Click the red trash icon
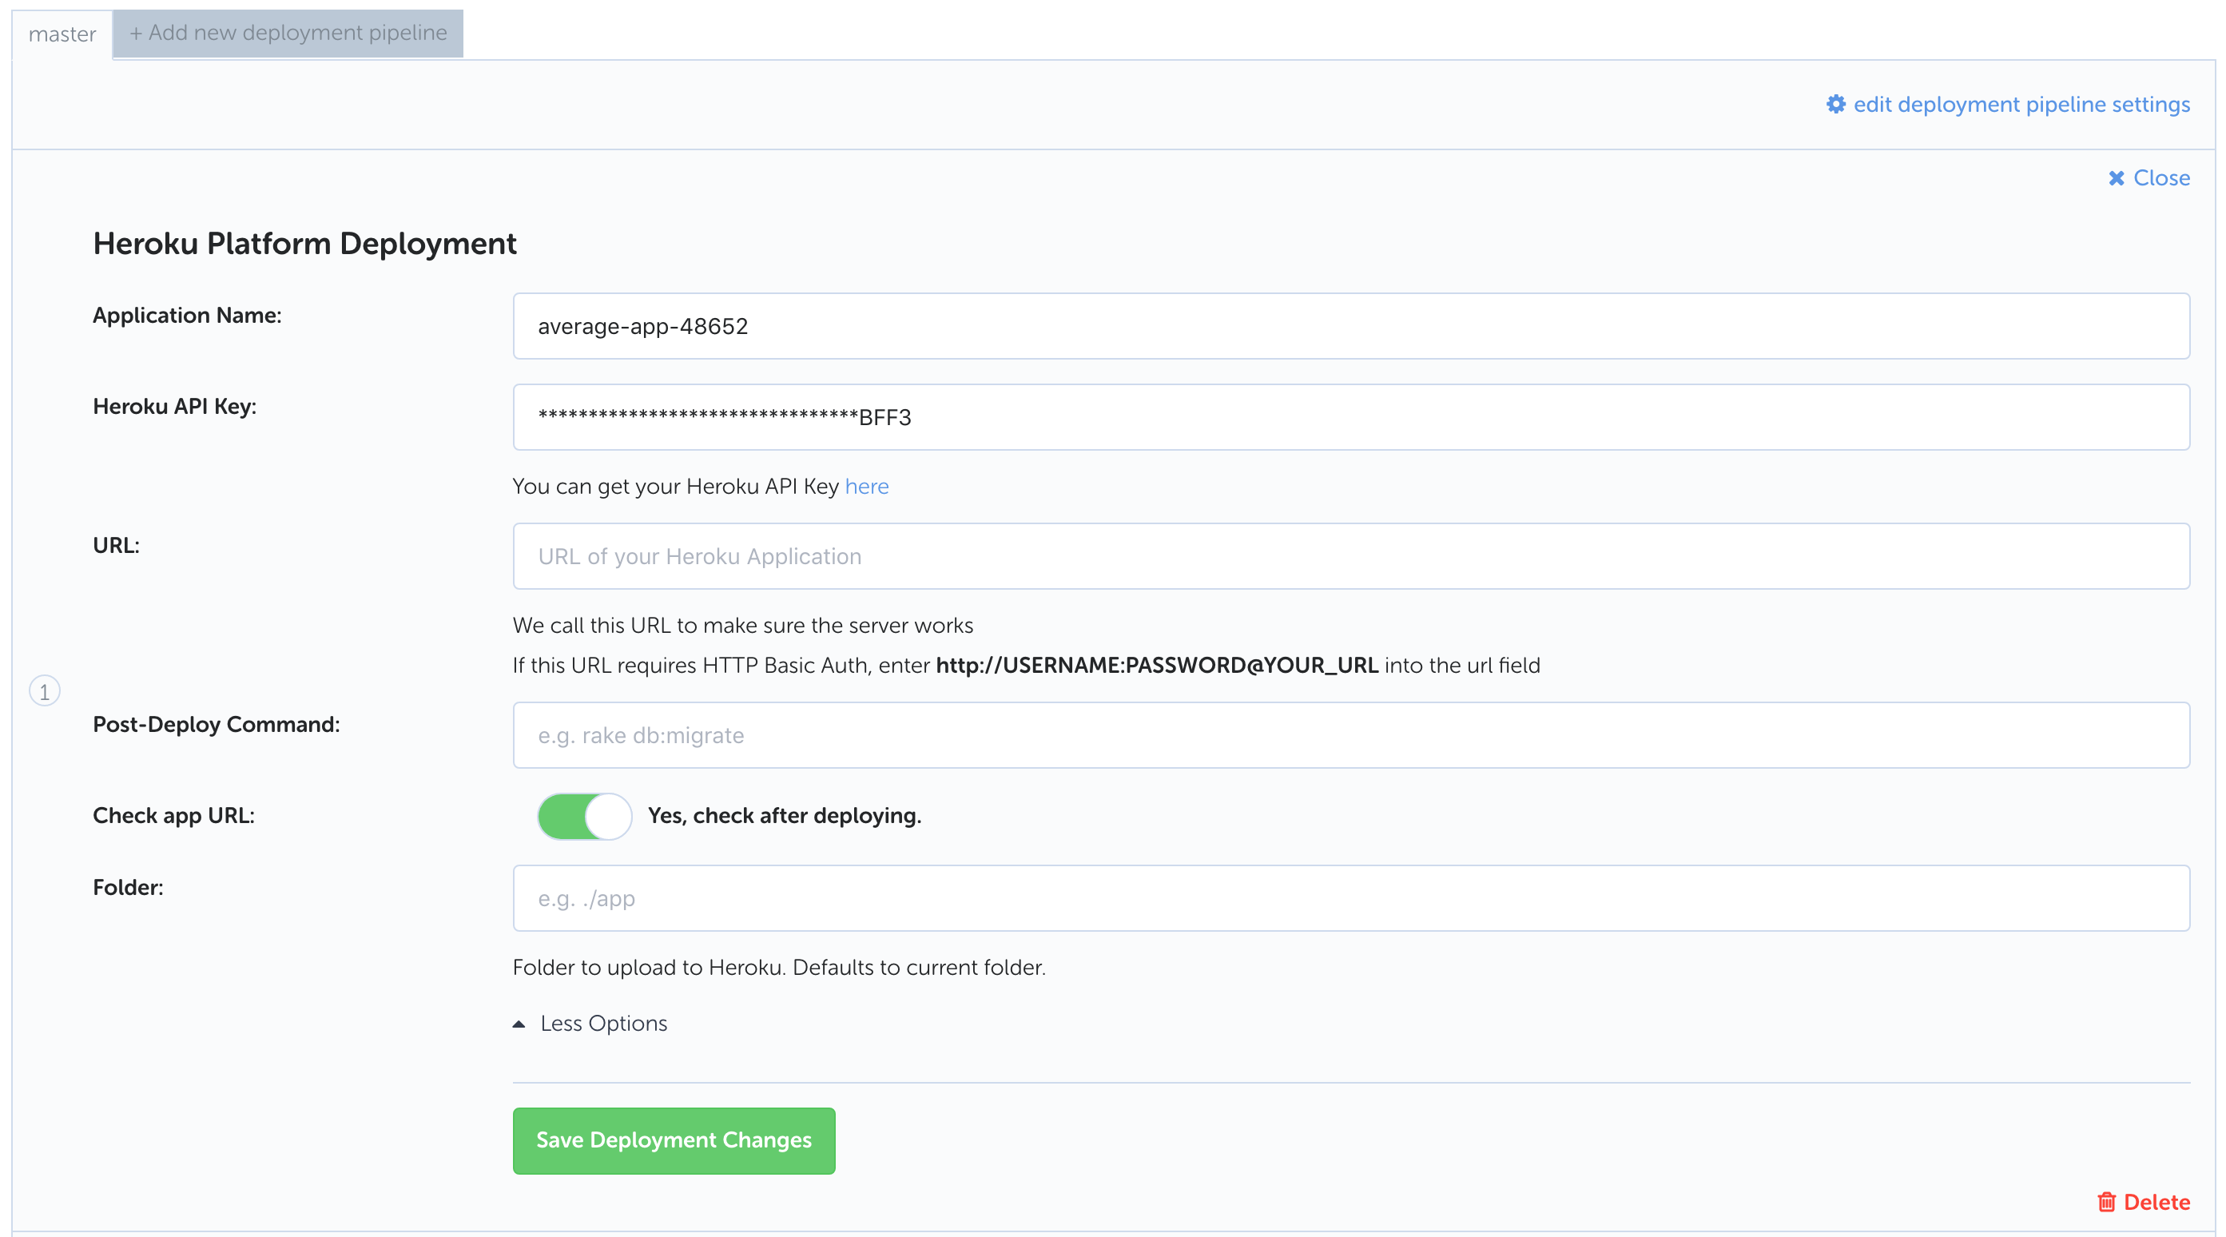The image size is (2226, 1237). 2106,1202
